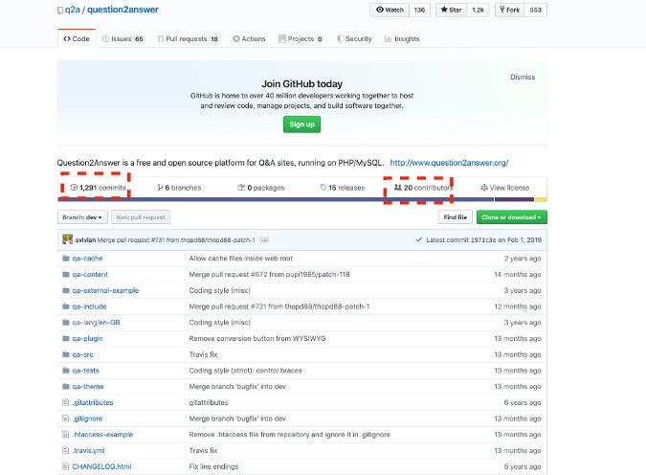This screenshot has width=646, height=475.
Task: Open the 0 packages link
Action: tap(260, 188)
